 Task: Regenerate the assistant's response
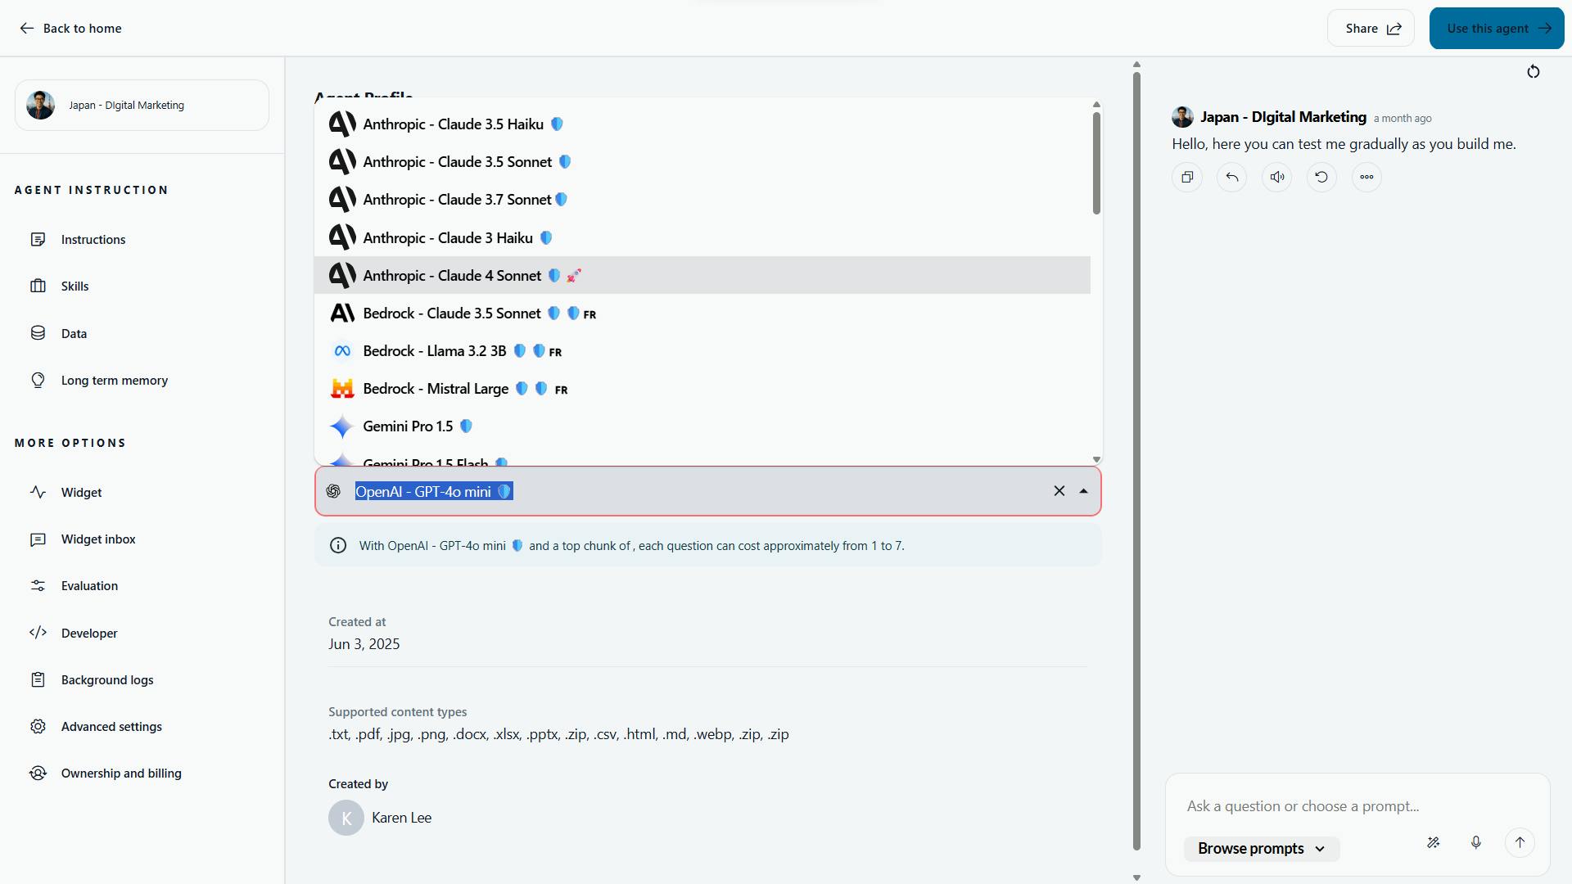click(x=1321, y=177)
